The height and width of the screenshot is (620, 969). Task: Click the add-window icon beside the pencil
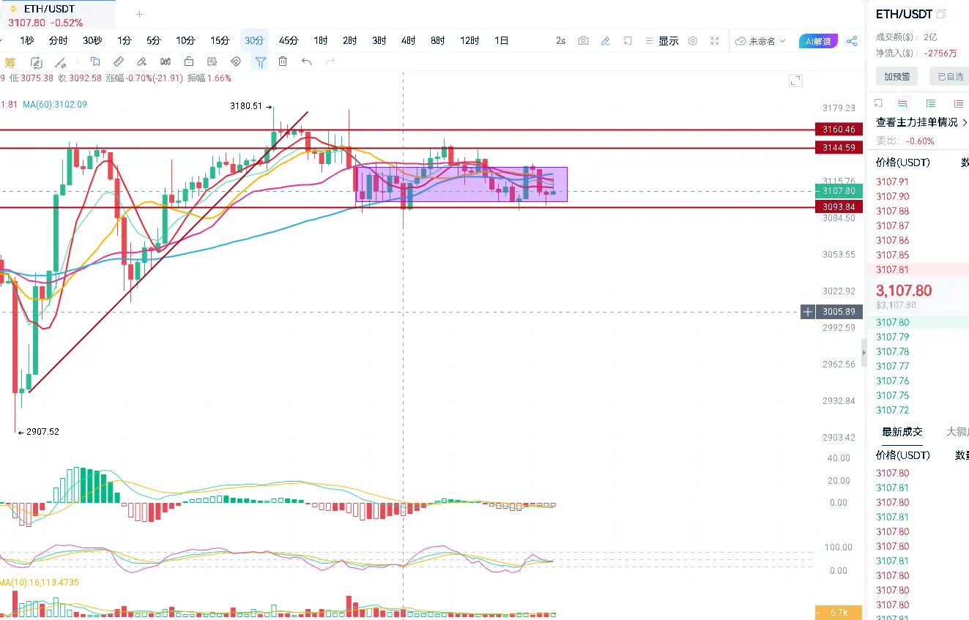point(628,41)
